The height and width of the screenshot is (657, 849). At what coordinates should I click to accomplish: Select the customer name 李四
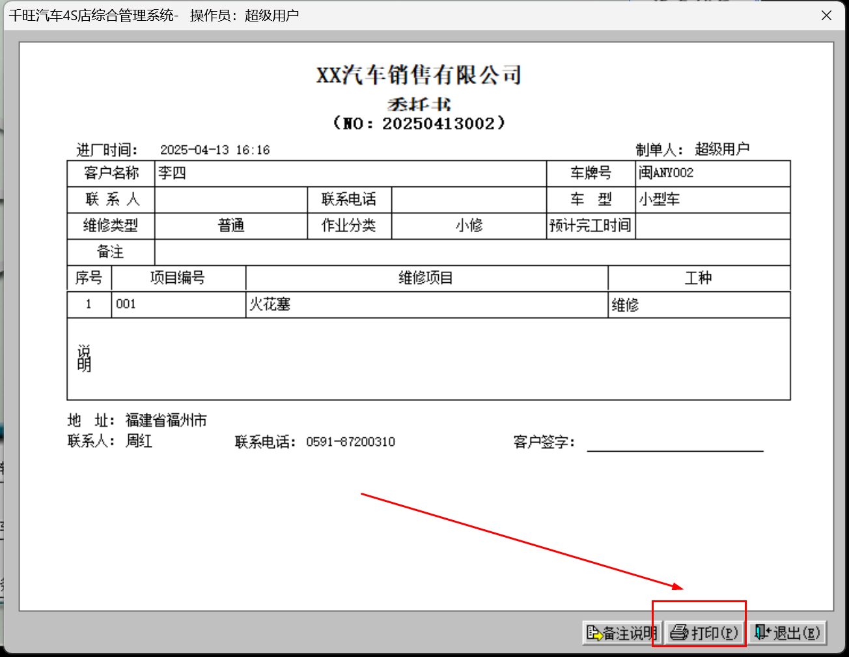click(x=173, y=173)
